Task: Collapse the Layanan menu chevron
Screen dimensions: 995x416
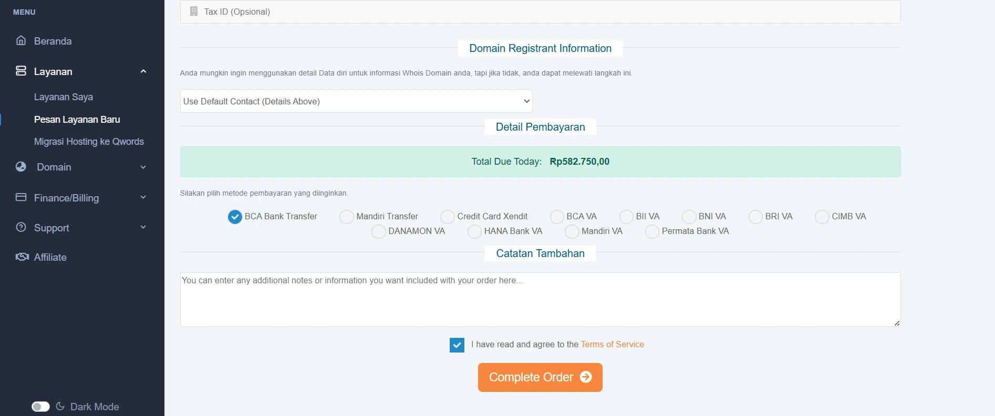Action: [x=143, y=71]
